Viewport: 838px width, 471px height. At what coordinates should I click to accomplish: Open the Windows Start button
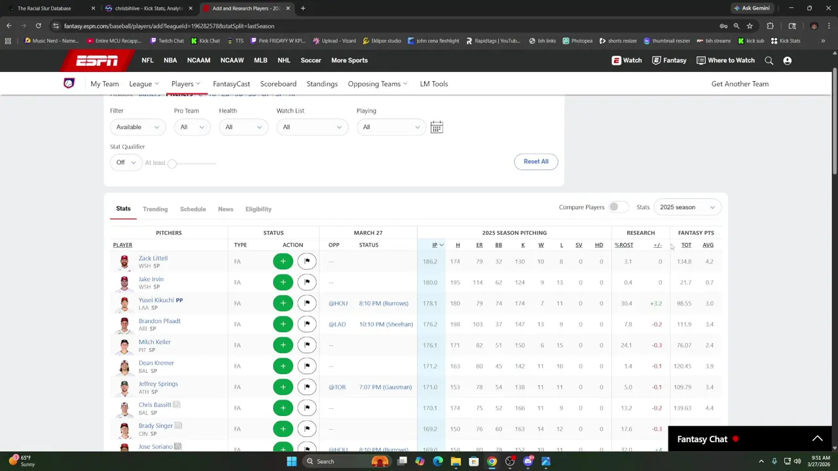tap(292, 461)
